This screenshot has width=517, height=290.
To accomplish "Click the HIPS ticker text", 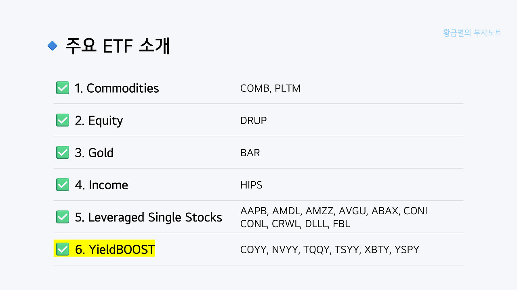I will pyautogui.click(x=251, y=185).
